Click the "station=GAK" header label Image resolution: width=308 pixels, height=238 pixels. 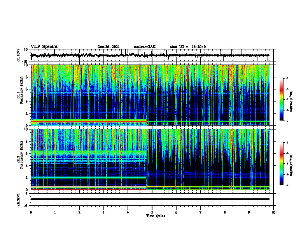click(x=145, y=47)
